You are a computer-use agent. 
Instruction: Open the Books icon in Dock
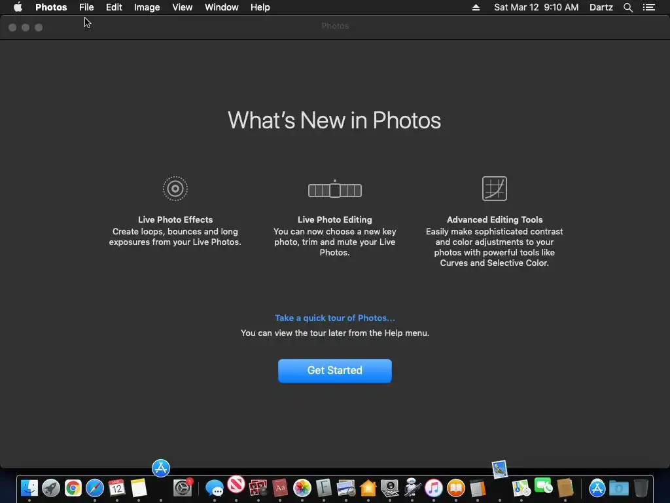[456, 487]
